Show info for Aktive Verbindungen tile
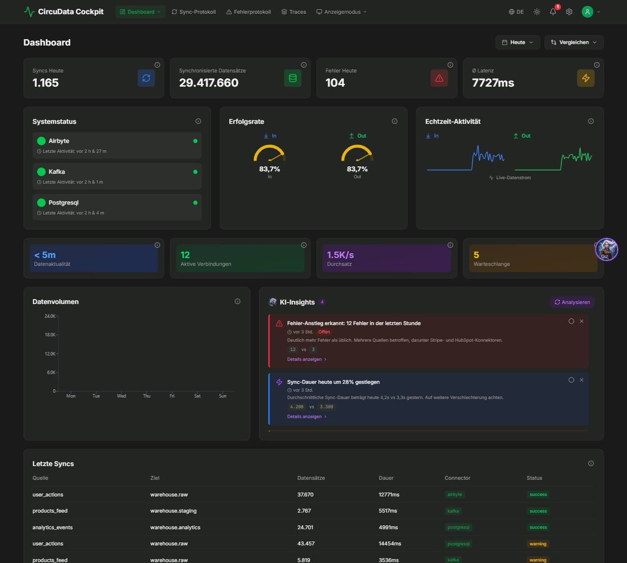The width and height of the screenshot is (627, 563). coord(304,245)
